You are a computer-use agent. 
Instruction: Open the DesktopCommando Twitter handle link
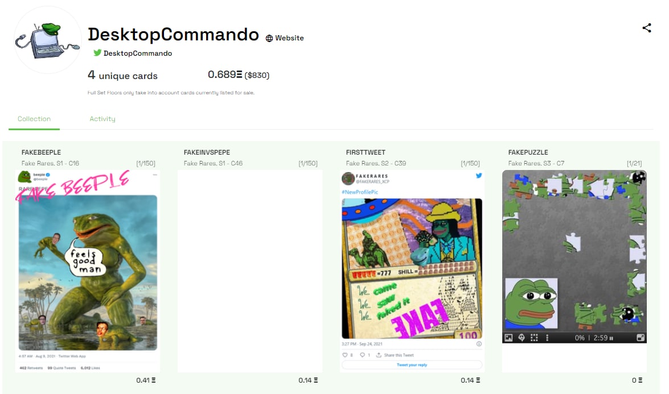coord(137,53)
